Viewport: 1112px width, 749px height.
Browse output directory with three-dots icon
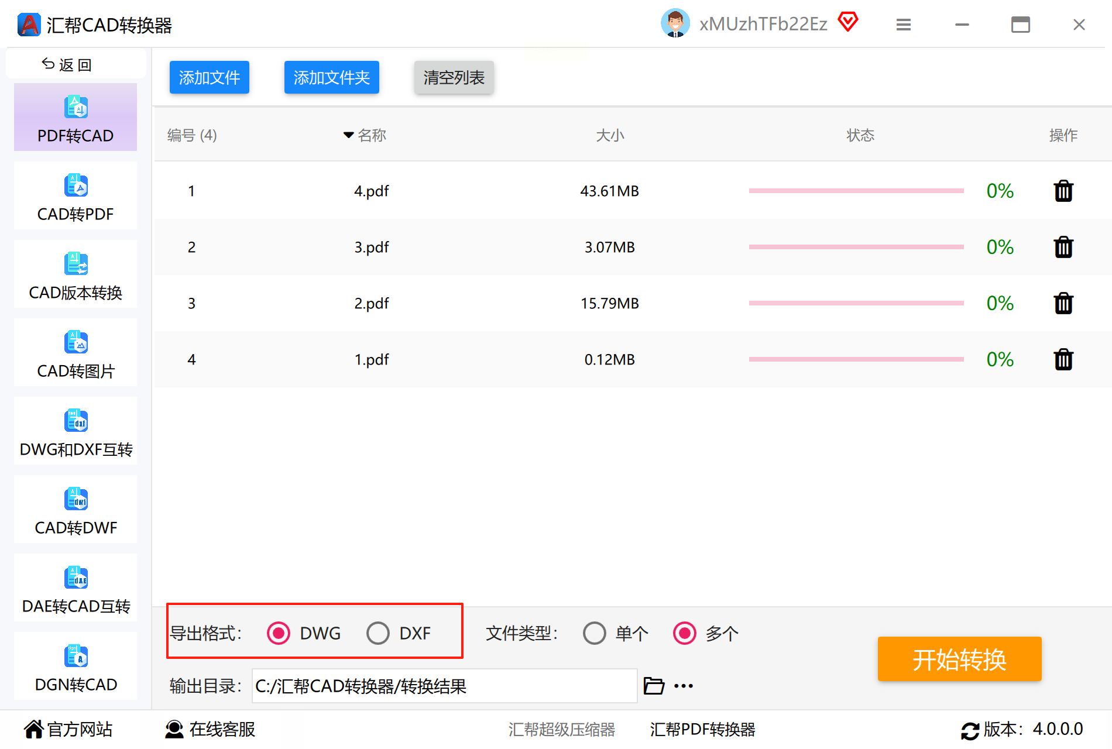click(x=684, y=686)
